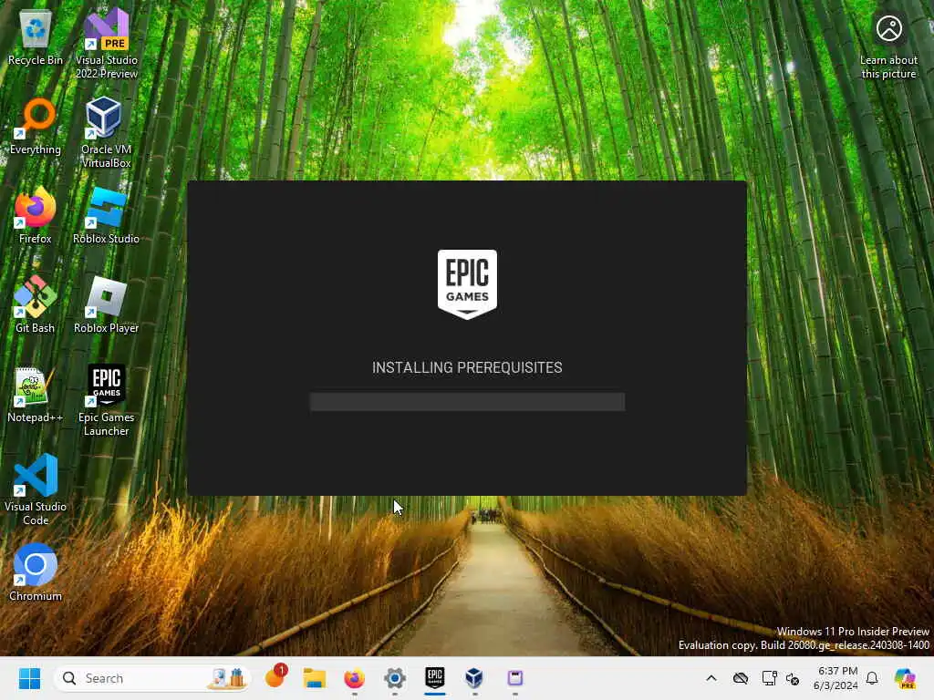Click the cloud sync-off tray icon
934x700 pixels.
pos(741,678)
